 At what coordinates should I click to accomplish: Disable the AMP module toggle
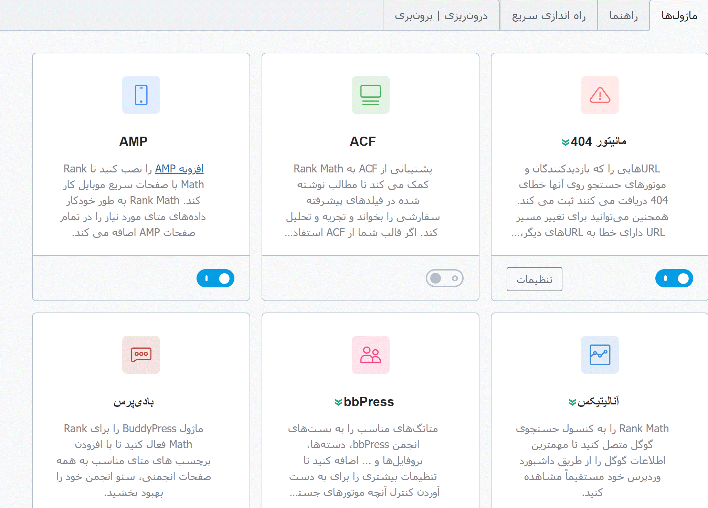[x=215, y=278]
